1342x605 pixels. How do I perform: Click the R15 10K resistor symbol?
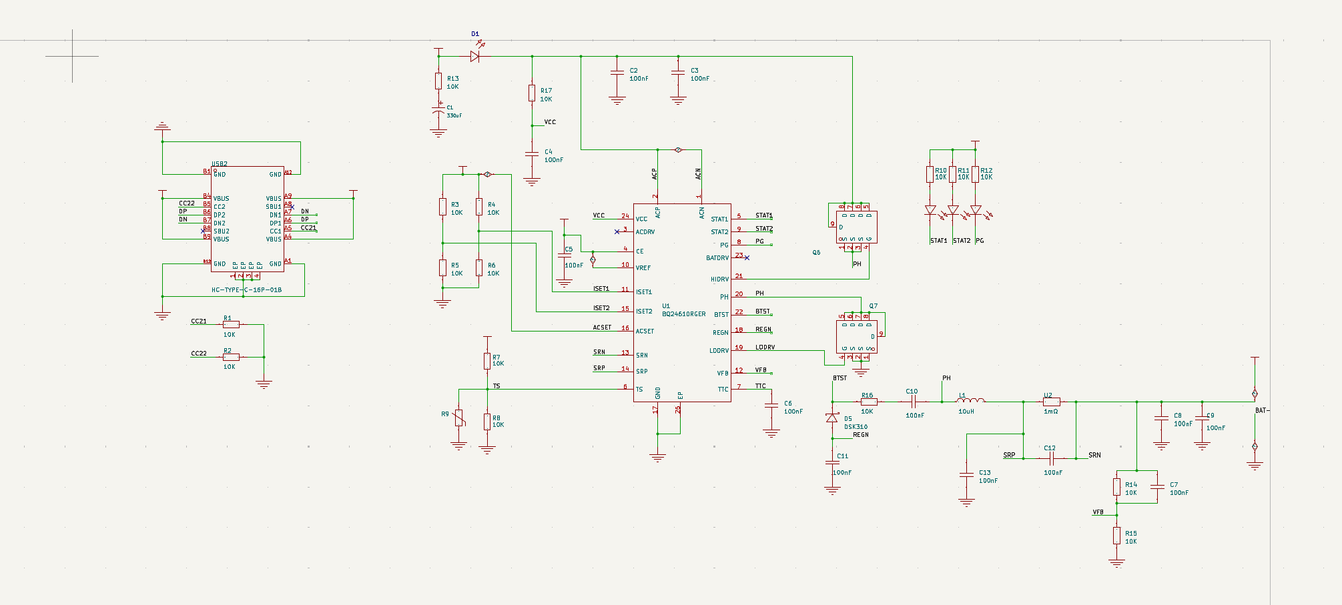1116,536
